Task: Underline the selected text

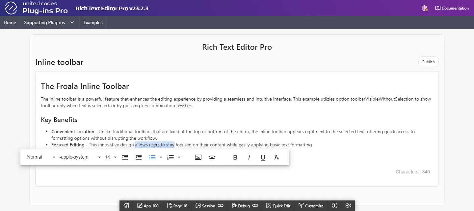Action: pyautogui.click(x=263, y=157)
